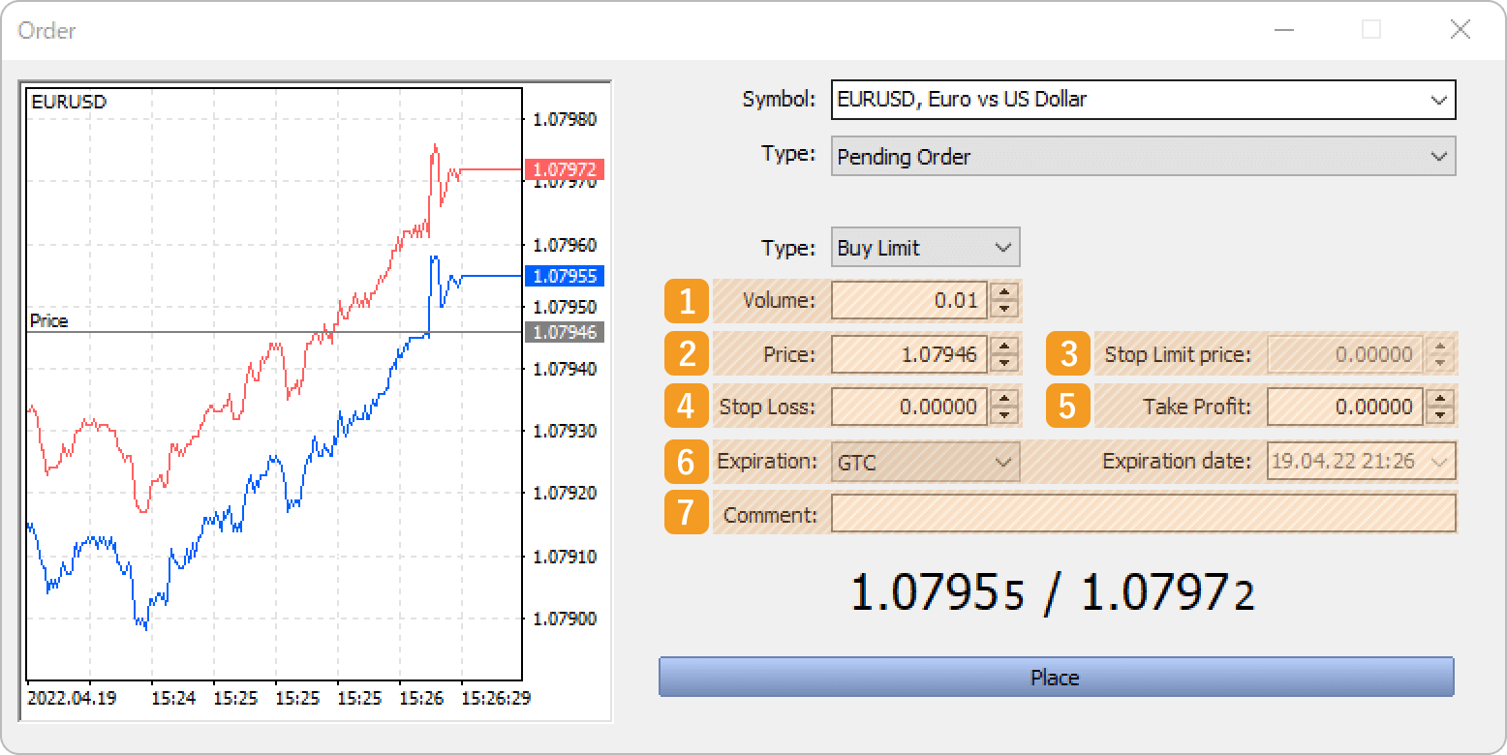Viewport: 1507px width, 755px height.
Task: Click the 2022.04.19 date label on chart
Action: 73,698
